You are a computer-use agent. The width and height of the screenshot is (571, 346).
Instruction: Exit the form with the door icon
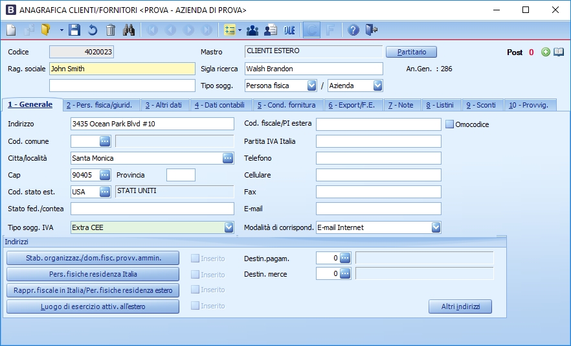(371, 30)
